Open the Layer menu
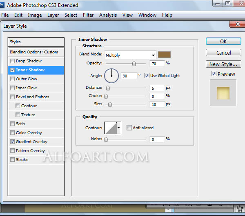Viewport: 245px width, 216px height. pos(53,15)
